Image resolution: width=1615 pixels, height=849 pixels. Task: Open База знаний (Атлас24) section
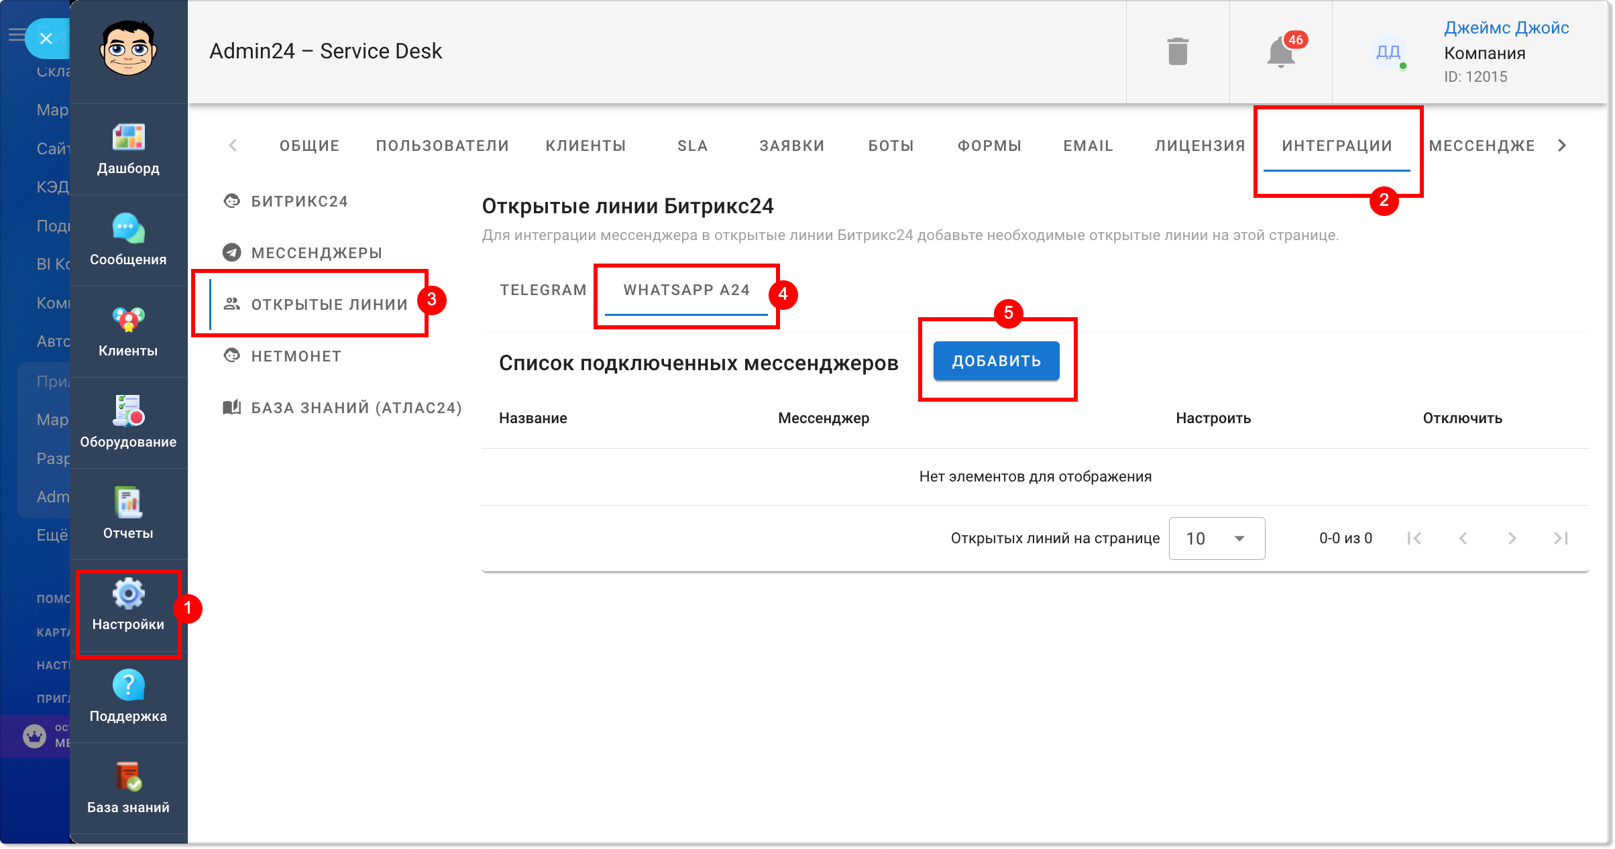point(342,408)
